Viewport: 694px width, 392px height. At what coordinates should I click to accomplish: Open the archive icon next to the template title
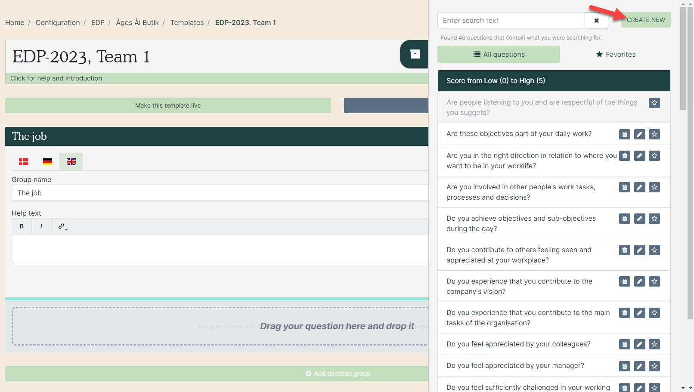[415, 54]
